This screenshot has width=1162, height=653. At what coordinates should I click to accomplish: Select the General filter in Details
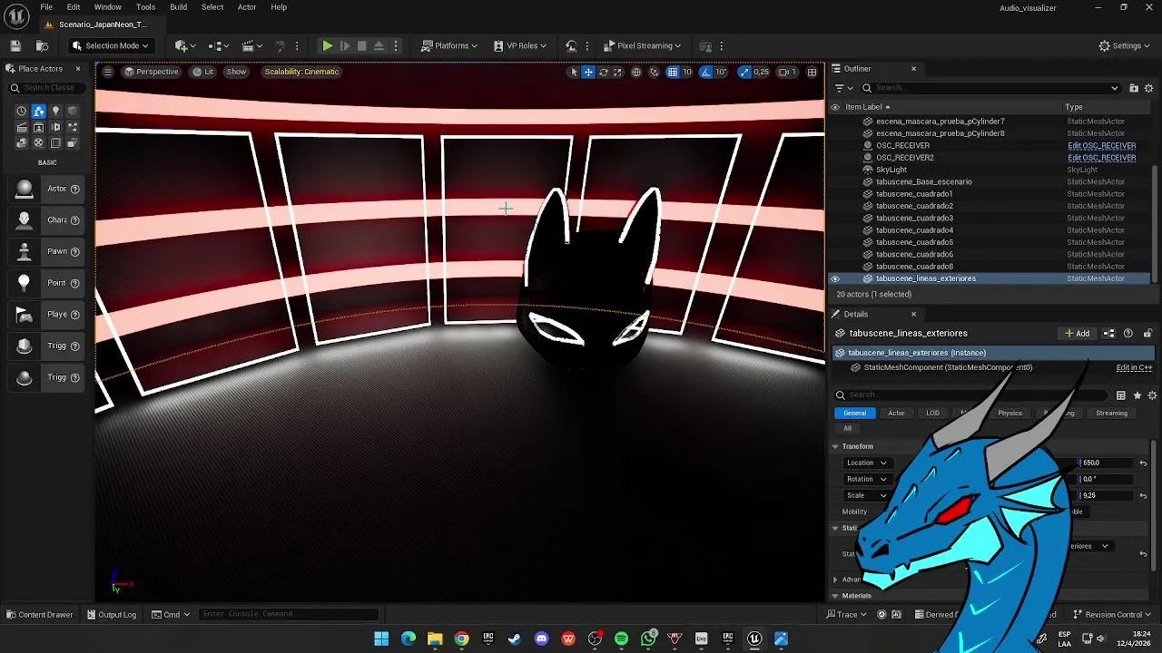[854, 414]
